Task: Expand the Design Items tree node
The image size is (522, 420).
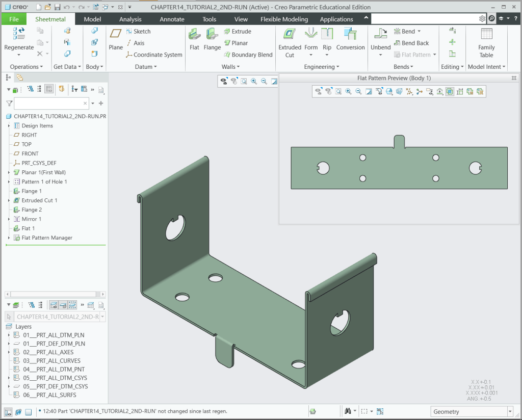Action: 9,126
